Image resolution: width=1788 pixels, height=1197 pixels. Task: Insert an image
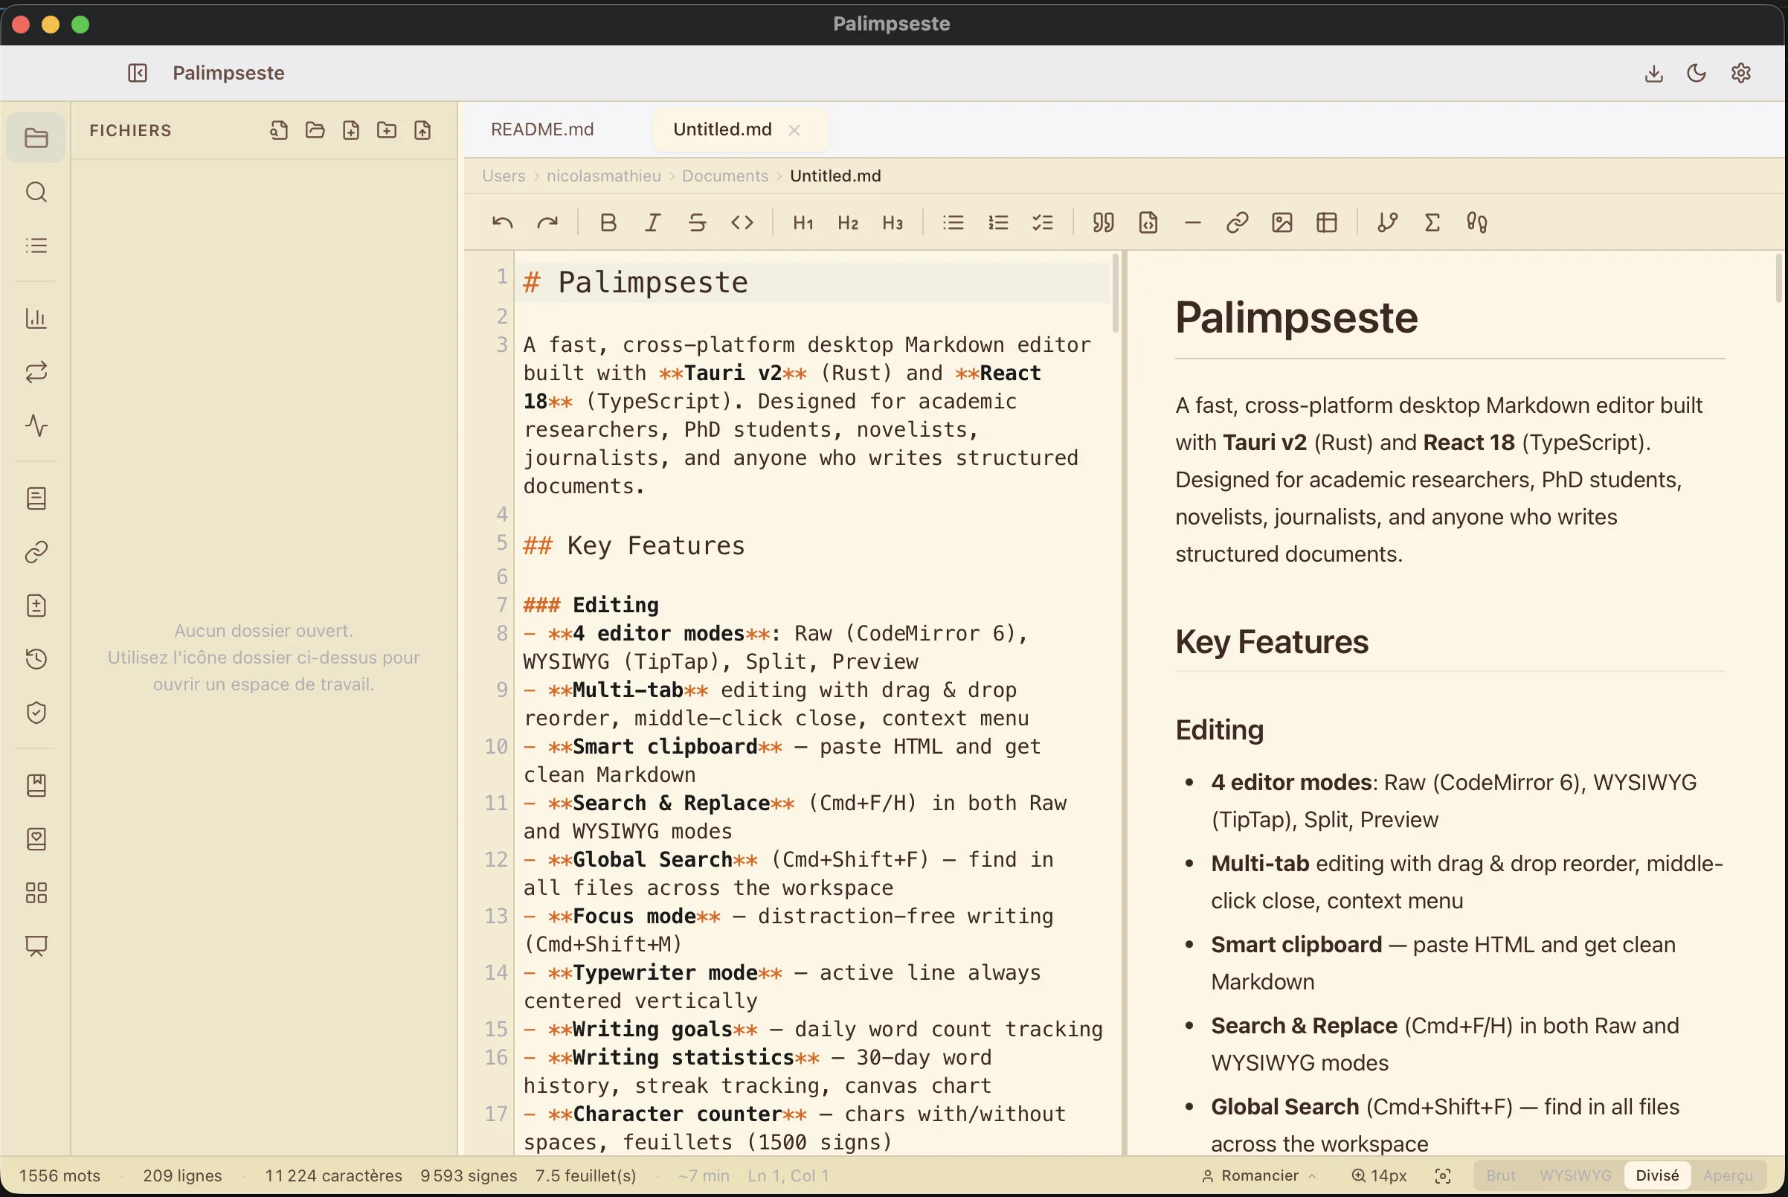click(x=1282, y=223)
